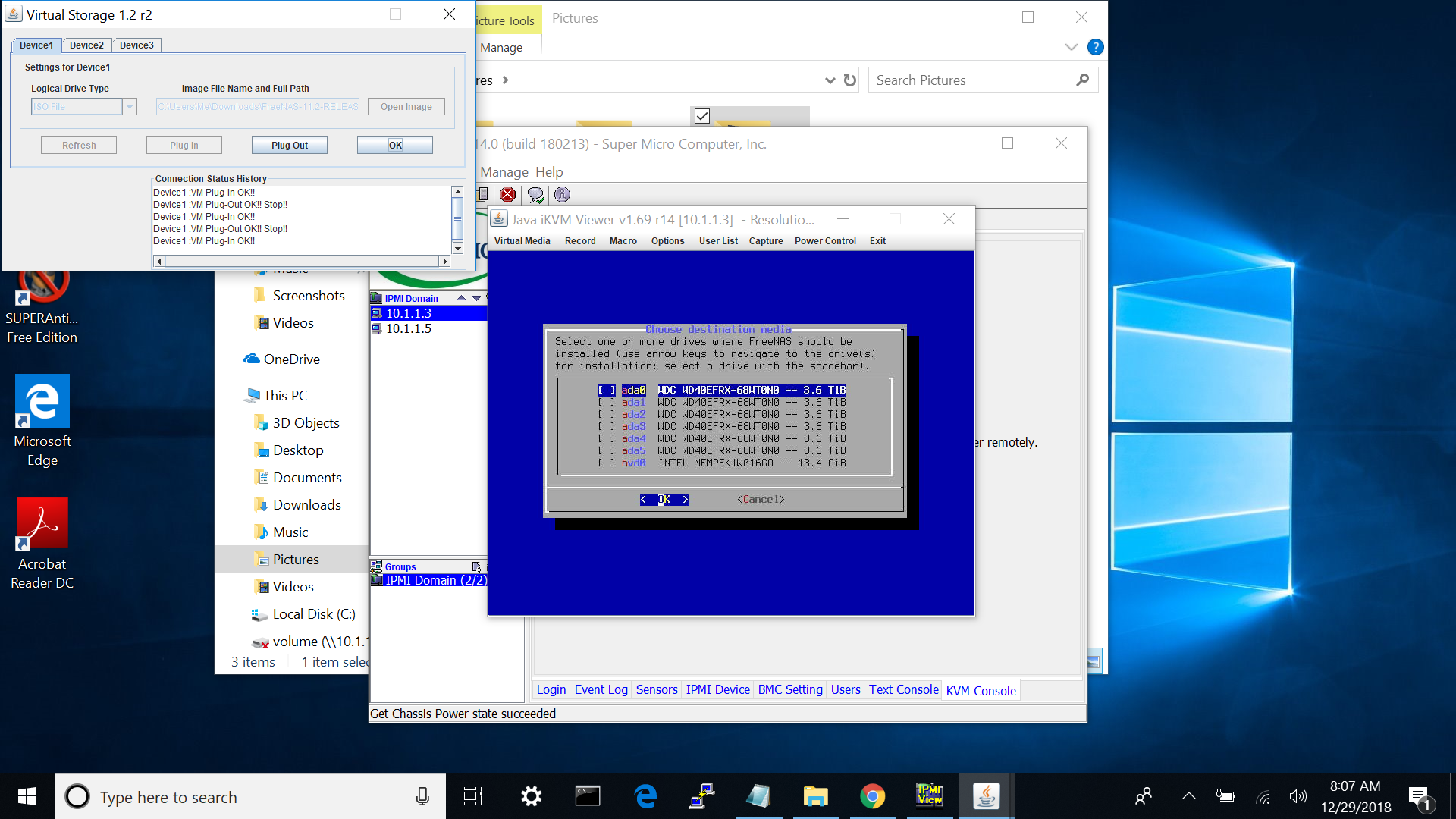The height and width of the screenshot is (819, 1456).
Task: Expand the Explorer ribbon chevron
Action: point(1071,47)
